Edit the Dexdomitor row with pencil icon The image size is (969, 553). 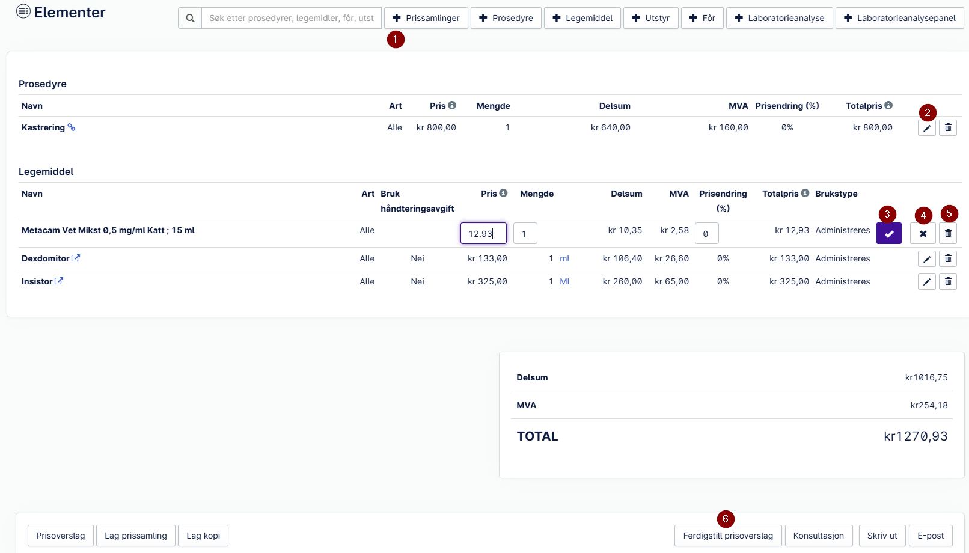tap(927, 259)
